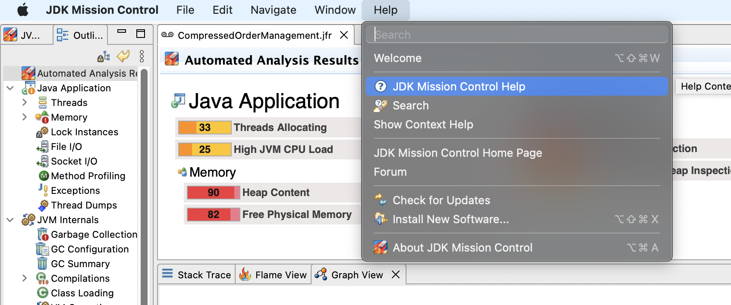Image resolution: width=731 pixels, height=305 pixels.
Task: Close the CompressedOrderManagement.jfr editor tab
Action: pos(344,35)
